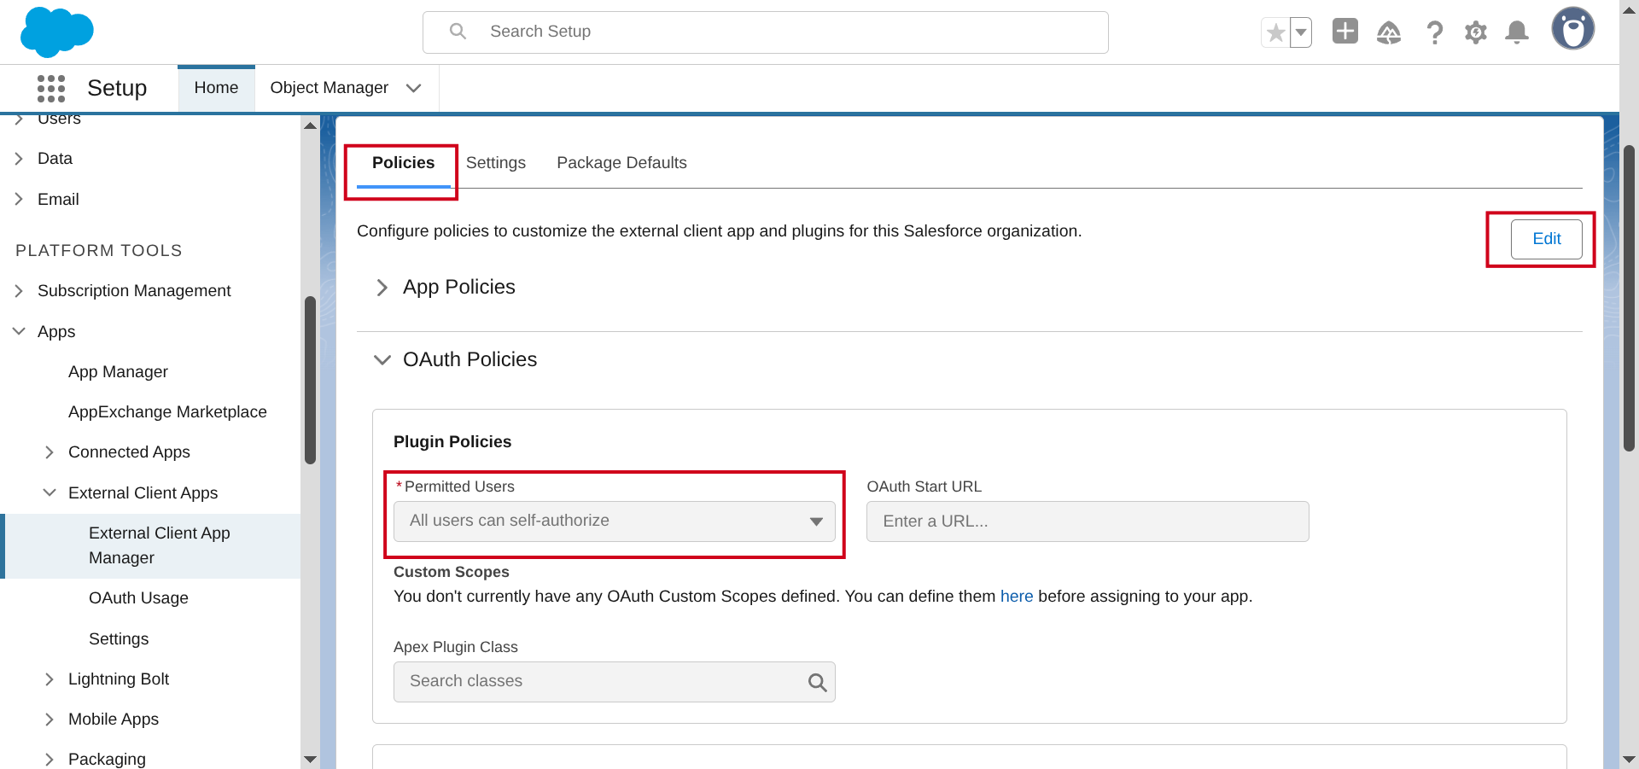Open Settings under External Client Apps
1639x769 pixels.
pyautogui.click(x=119, y=639)
